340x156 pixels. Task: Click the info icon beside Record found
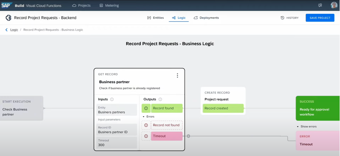click(146, 108)
